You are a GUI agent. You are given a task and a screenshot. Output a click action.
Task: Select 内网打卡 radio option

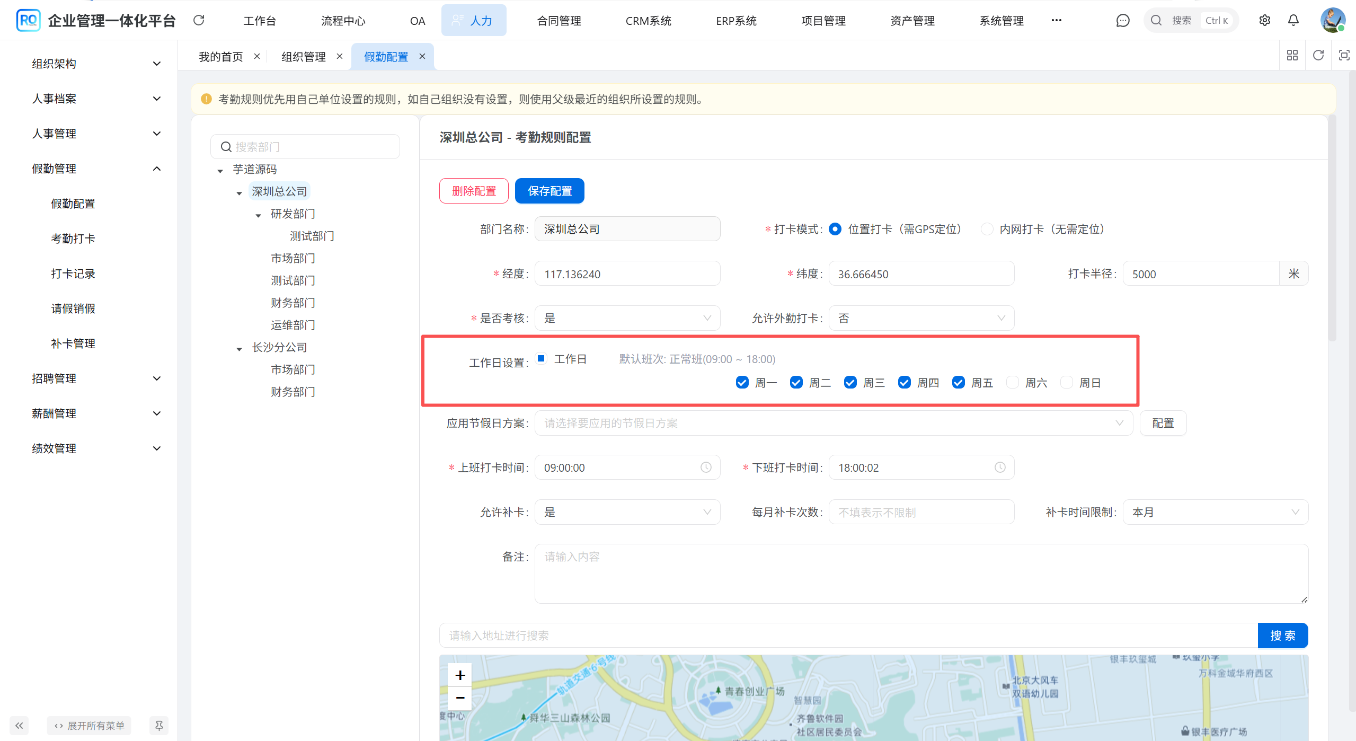987,229
